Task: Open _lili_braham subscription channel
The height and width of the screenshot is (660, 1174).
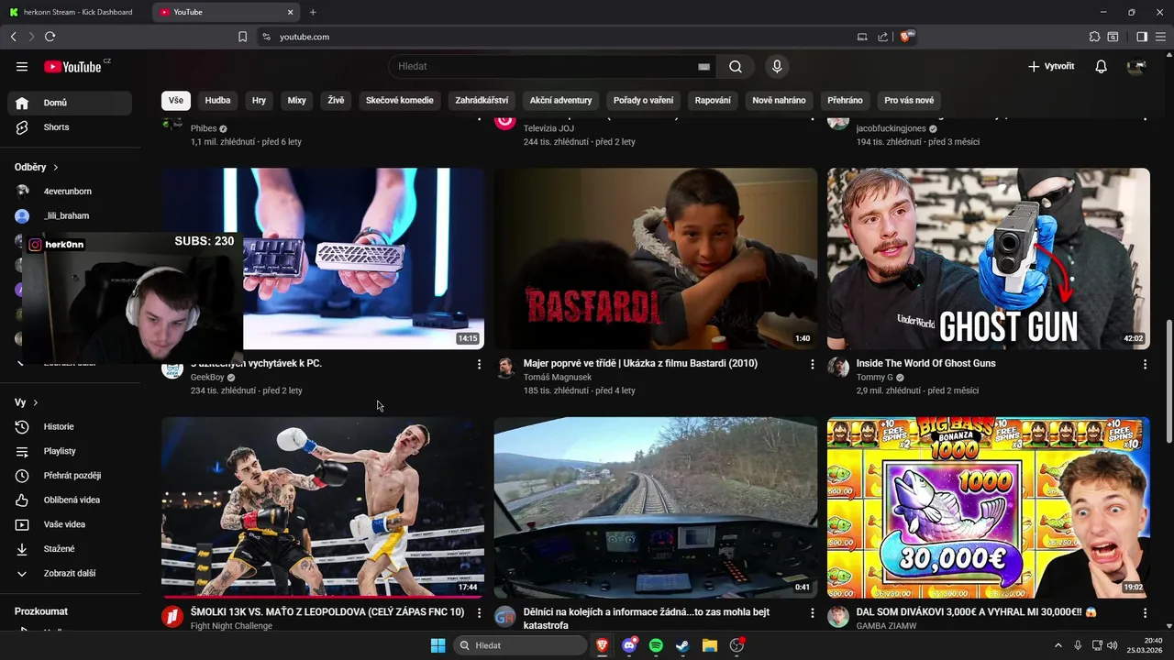Action: click(x=70, y=215)
